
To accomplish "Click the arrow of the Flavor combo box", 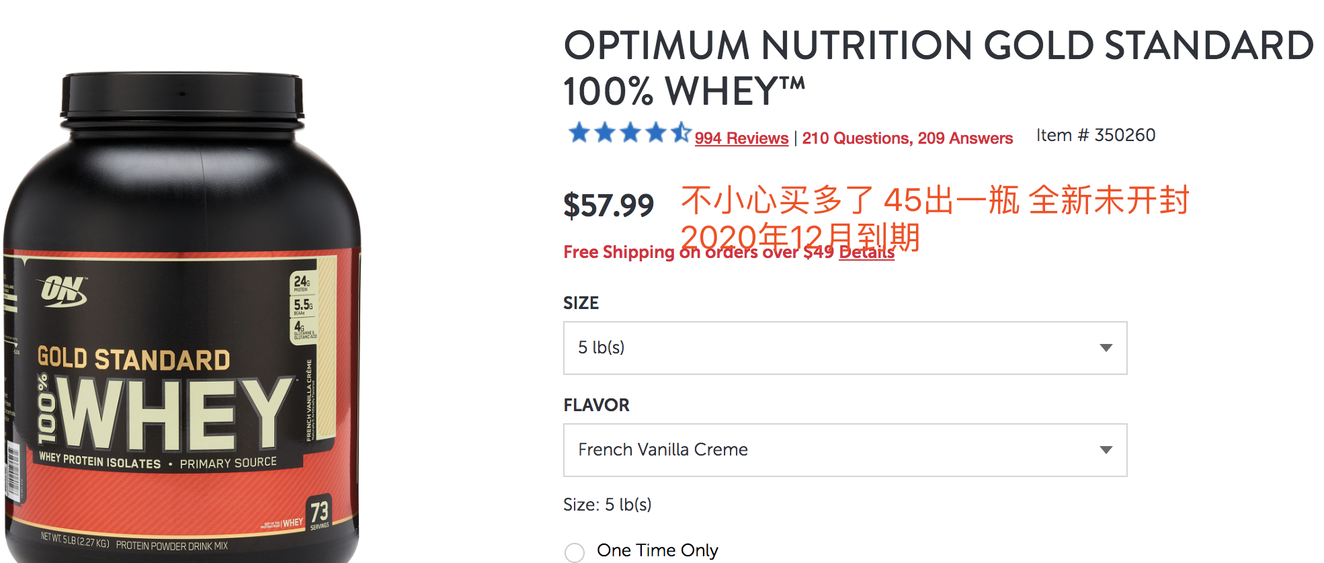I will (1106, 450).
